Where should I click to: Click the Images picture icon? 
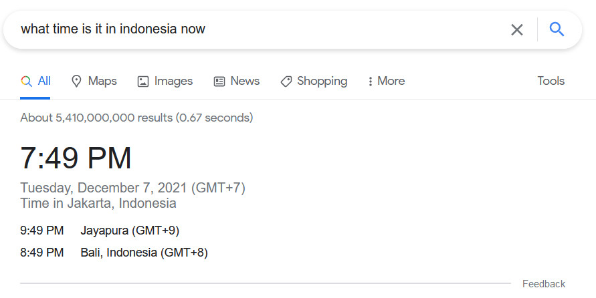click(143, 82)
